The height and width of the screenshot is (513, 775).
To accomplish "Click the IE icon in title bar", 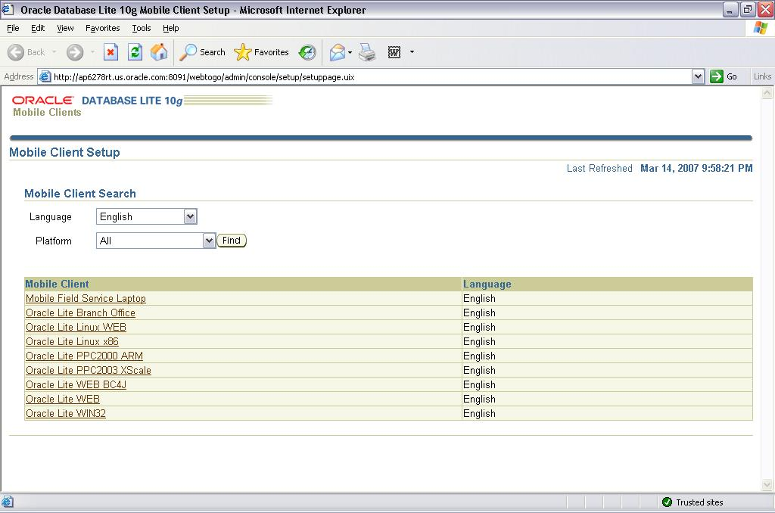I will pyautogui.click(x=8, y=9).
